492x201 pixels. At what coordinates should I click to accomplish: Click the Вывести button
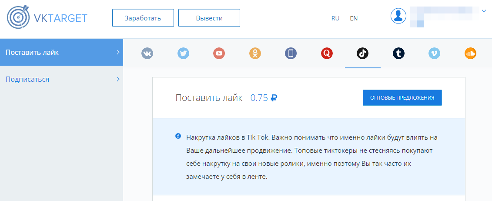(x=209, y=18)
